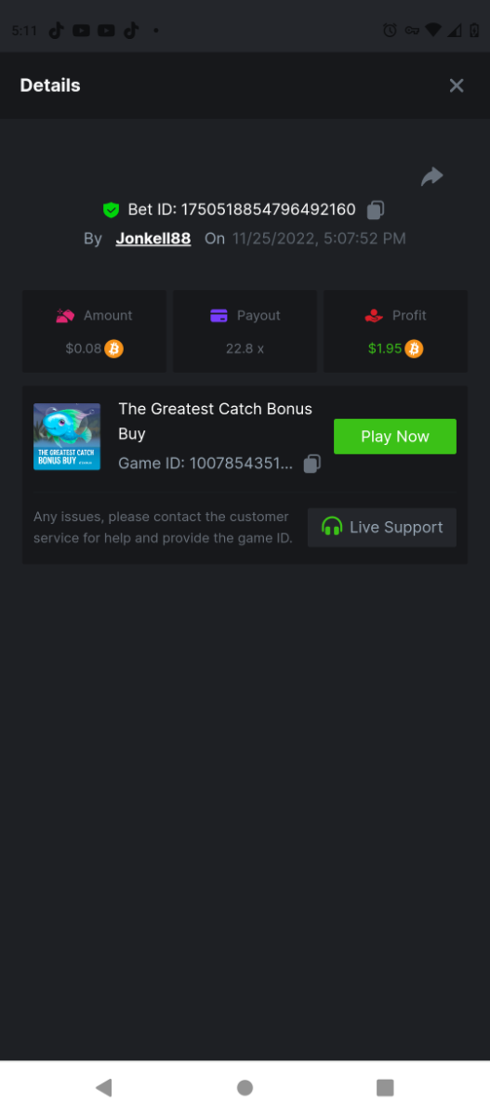Click the 22.8 x payout value
The width and height of the screenshot is (490, 1115).
pos(245,348)
